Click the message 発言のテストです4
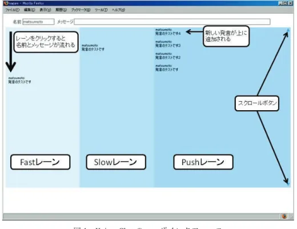The width and height of the screenshot is (297, 229). click(168, 34)
